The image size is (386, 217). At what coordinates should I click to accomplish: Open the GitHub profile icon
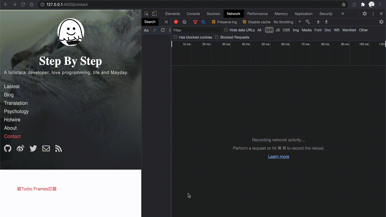(x=8, y=148)
